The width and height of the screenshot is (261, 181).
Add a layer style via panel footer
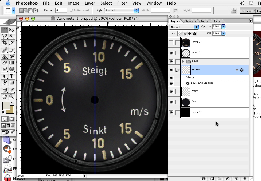[x=204, y=179]
